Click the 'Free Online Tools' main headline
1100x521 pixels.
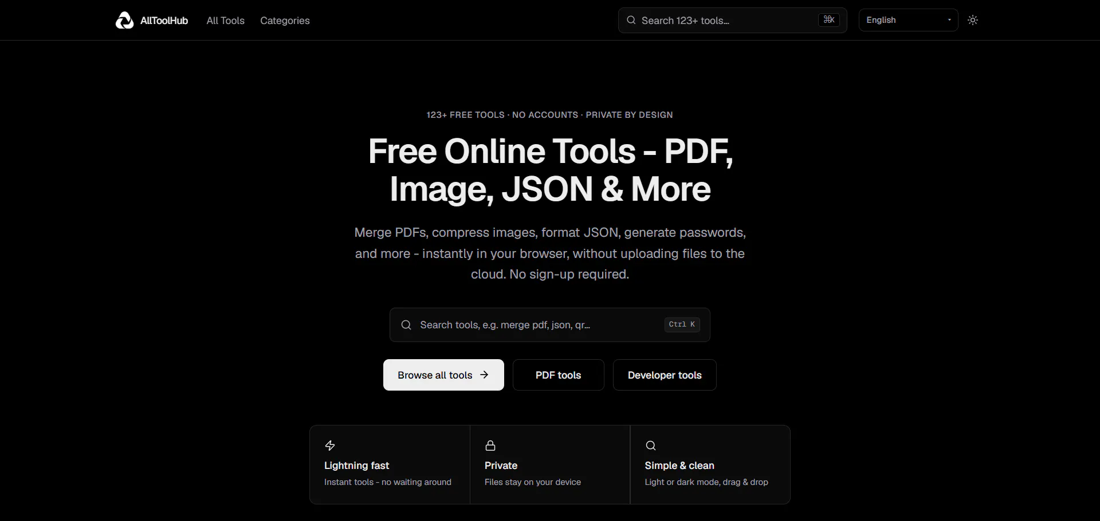pos(550,170)
